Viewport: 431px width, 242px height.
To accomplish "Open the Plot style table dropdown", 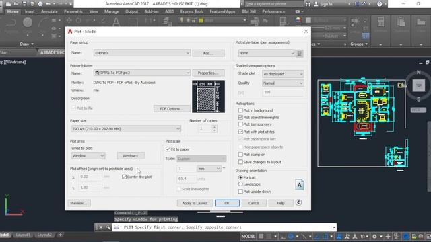I will pyautogui.click(x=267, y=53).
